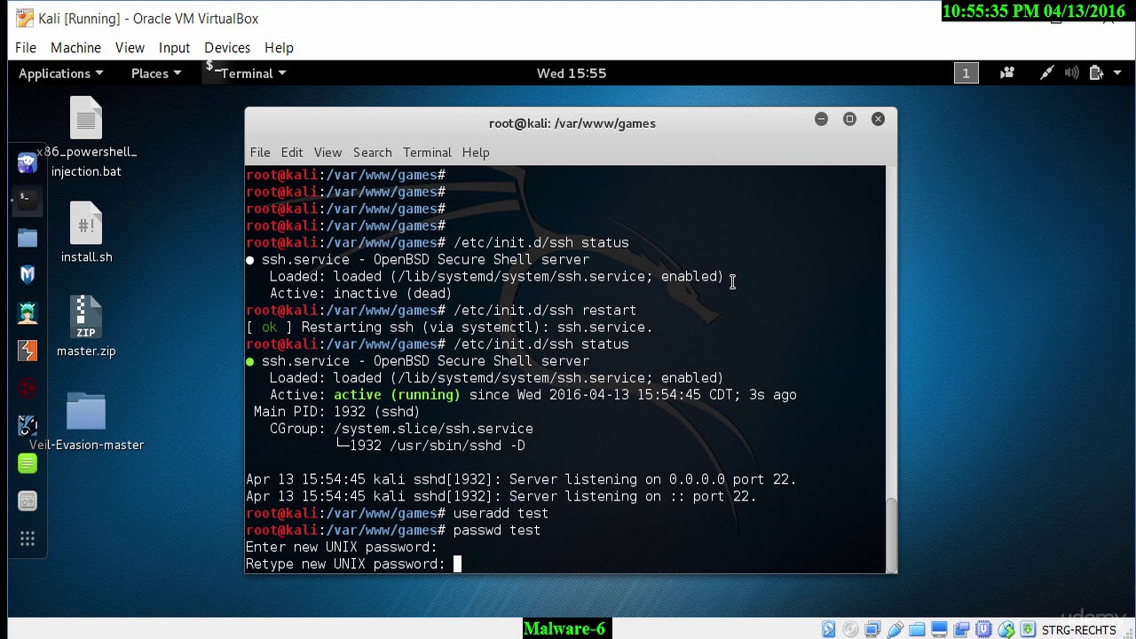
Task: Launch BeEF icon in the dock
Action: 28,425
